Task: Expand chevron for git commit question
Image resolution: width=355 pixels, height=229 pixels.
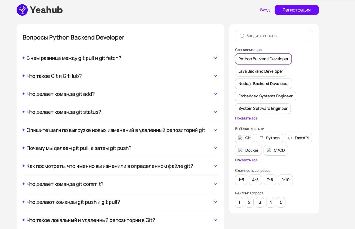Action: (215, 184)
